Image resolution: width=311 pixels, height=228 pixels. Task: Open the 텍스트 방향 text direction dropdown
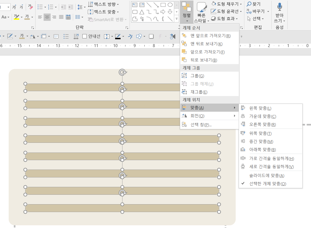coord(103,4)
